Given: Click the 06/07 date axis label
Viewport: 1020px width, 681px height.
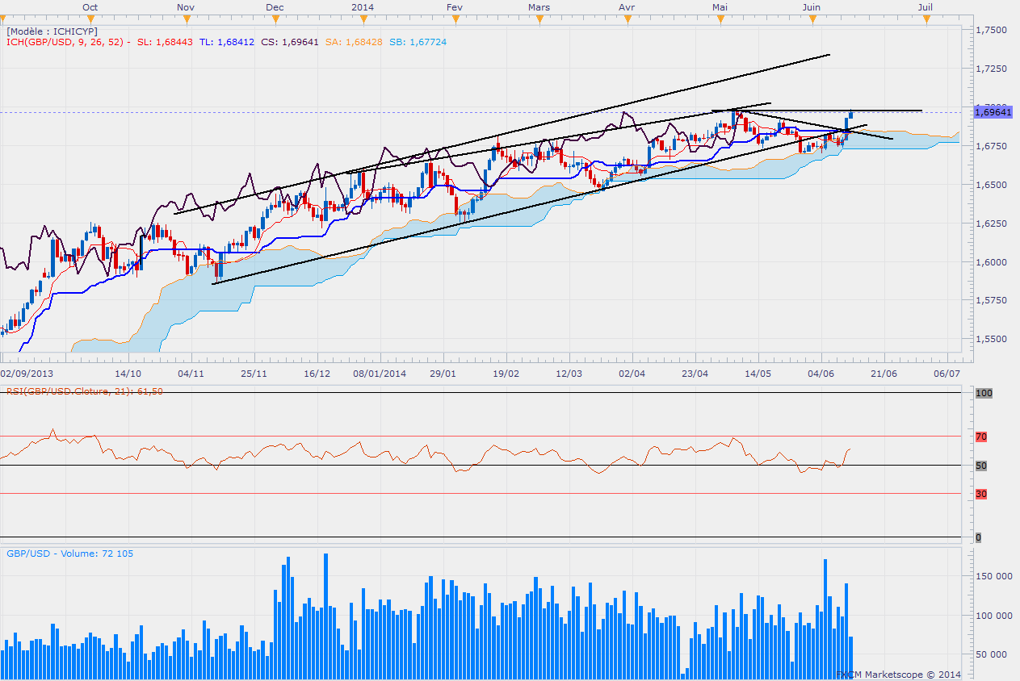Looking at the screenshot, I should pyautogui.click(x=947, y=374).
